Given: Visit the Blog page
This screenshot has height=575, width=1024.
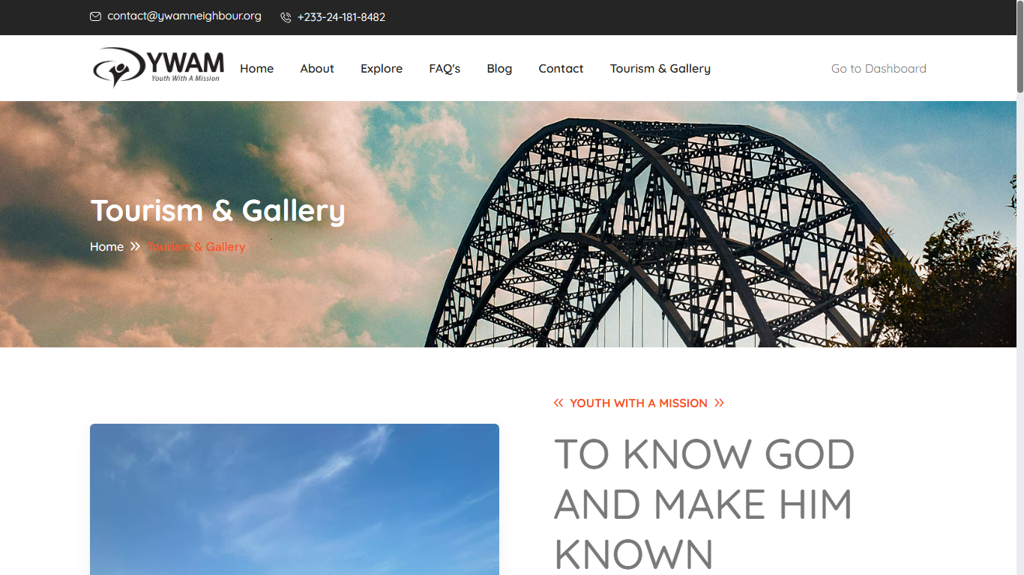Looking at the screenshot, I should pyautogui.click(x=499, y=68).
